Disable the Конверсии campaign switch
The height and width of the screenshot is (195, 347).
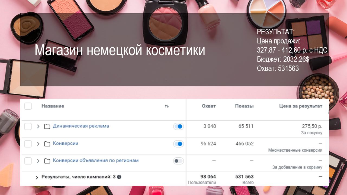[x=178, y=144]
